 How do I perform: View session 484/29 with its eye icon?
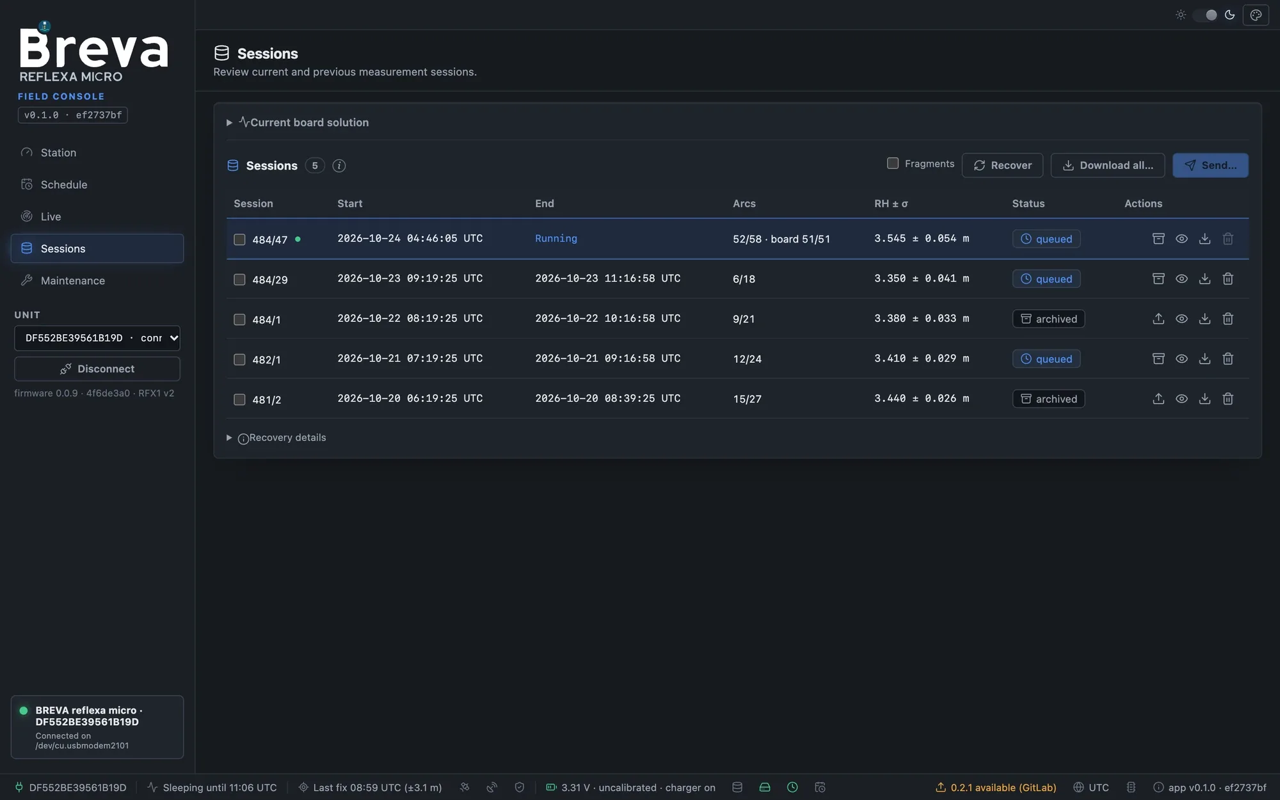click(x=1181, y=279)
